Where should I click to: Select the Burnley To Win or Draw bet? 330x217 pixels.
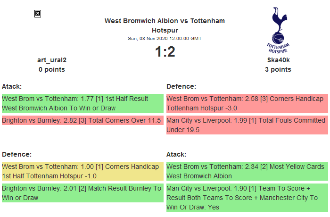pyautogui.click(x=82, y=192)
